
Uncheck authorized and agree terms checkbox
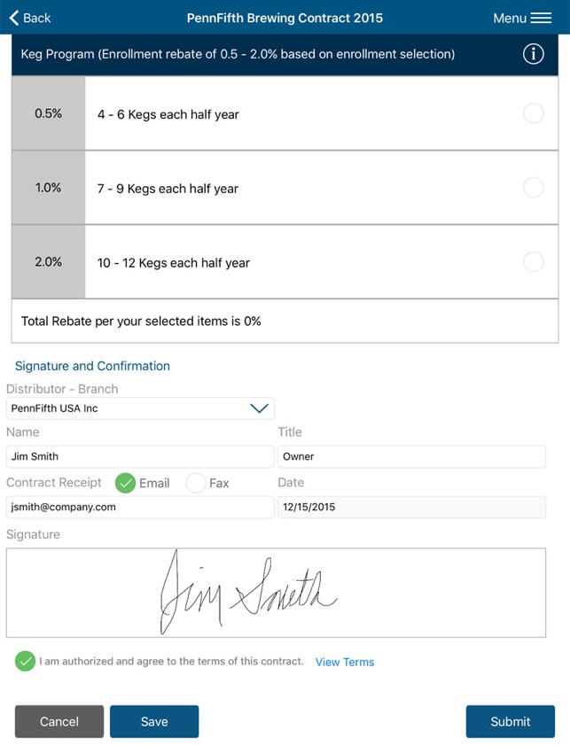pyautogui.click(x=25, y=661)
